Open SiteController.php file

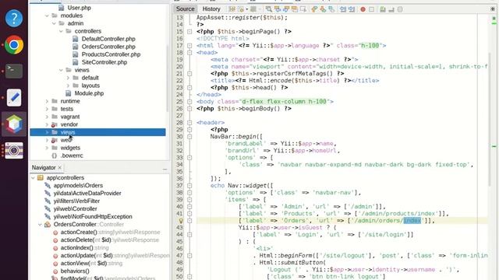click(x=104, y=62)
